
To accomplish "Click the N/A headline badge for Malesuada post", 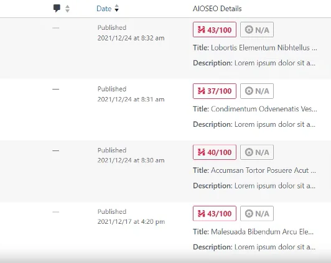I will pyautogui.click(x=257, y=214).
